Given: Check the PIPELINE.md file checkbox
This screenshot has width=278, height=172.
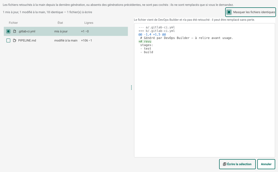Looking at the screenshot, I should tap(8, 40).
